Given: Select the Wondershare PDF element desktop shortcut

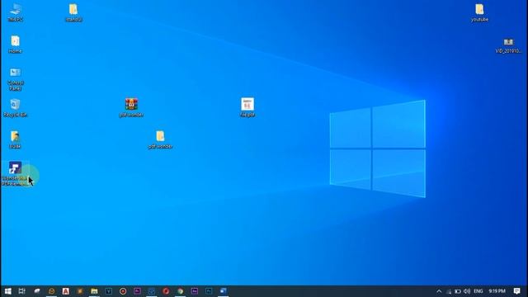Looking at the screenshot, I should click(15, 174).
